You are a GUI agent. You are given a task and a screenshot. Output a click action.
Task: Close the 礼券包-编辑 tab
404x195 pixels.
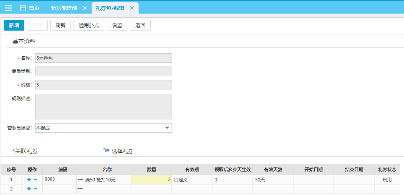pyautogui.click(x=131, y=8)
